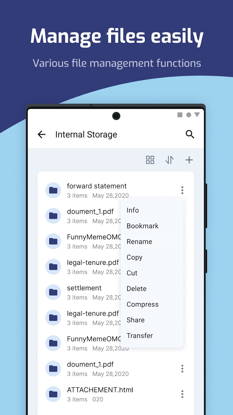Image resolution: width=233 pixels, height=415 pixels.
Task: Click the folder icon for settlement
Action: (x=53, y=292)
